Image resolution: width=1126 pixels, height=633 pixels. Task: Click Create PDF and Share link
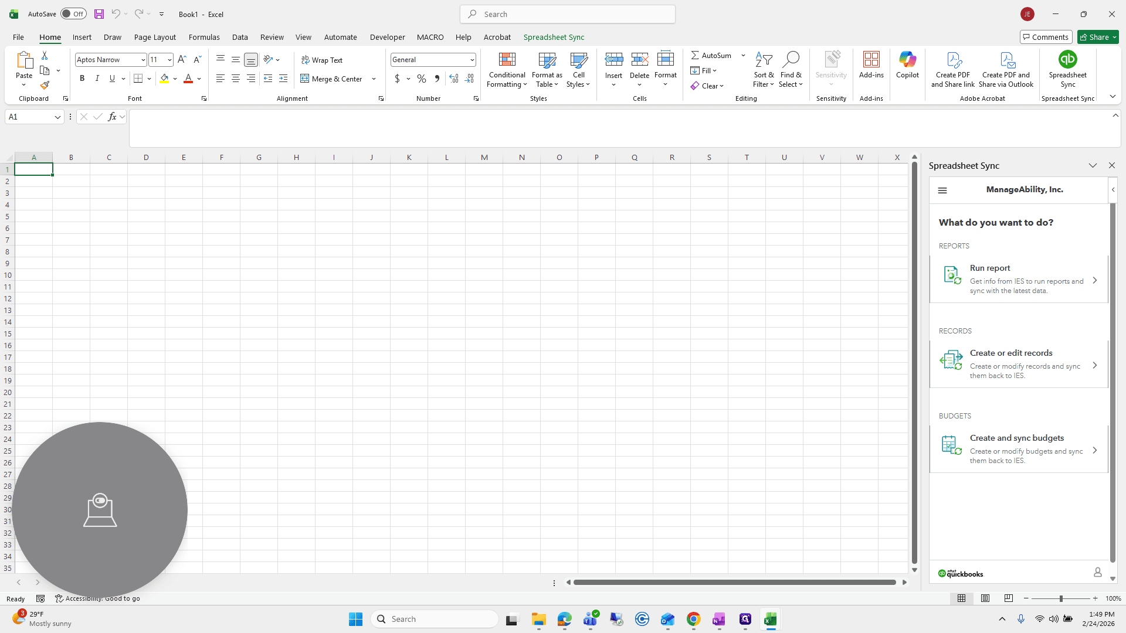[x=952, y=70]
